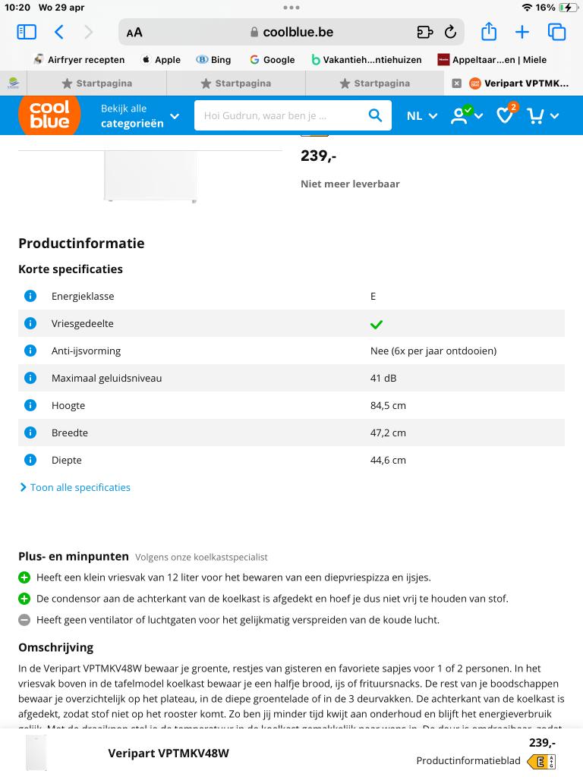The width and height of the screenshot is (583, 777).
Task: Open the Safari share sheet
Action: [489, 32]
